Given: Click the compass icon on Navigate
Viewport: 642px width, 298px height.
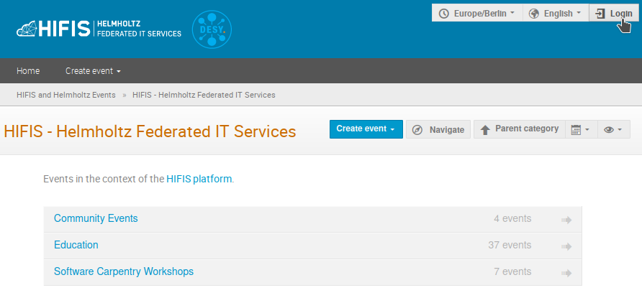Looking at the screenshot, I should coord(417,130).
